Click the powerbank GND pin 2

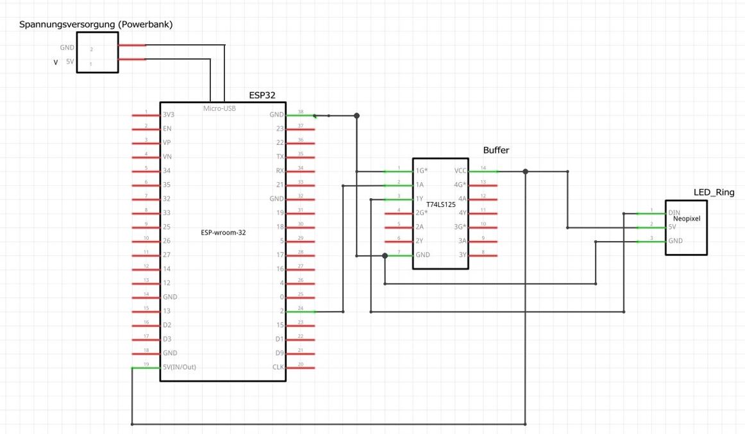132,45
